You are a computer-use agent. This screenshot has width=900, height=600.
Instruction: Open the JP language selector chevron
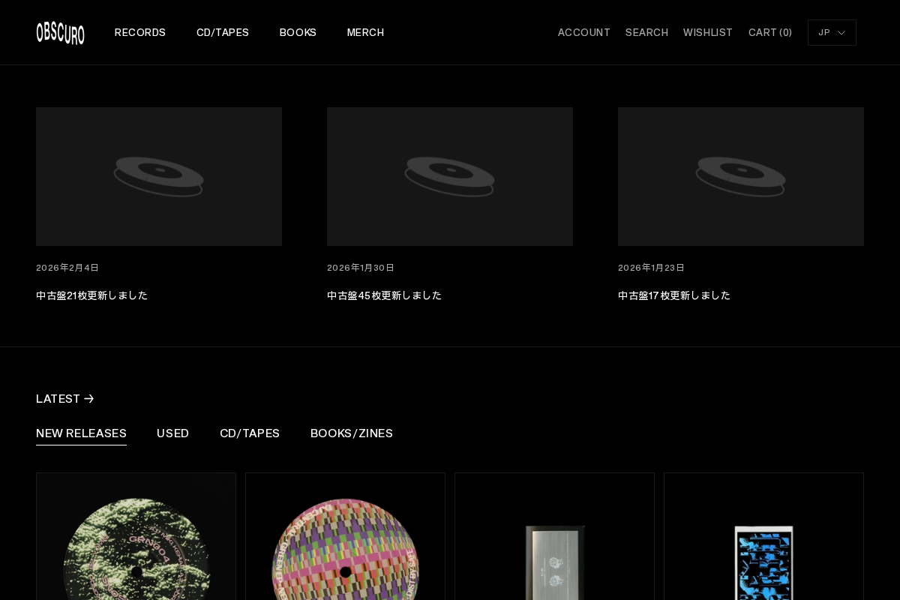[x=841, y=32]
